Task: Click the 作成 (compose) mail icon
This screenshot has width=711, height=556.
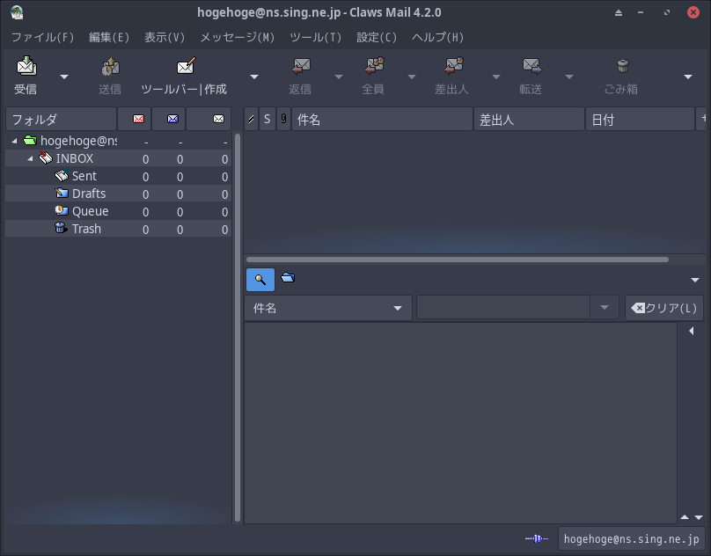Action: [186, 66]
